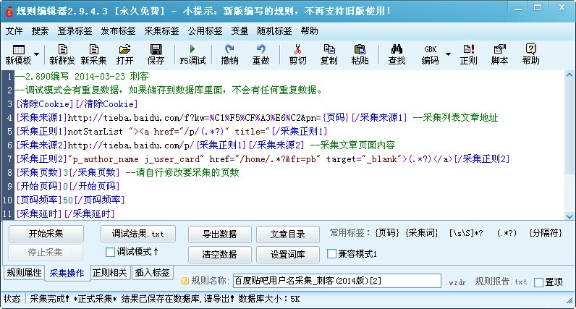
Task: Switch to the 规则属性 tab
Action: point(25,273)
